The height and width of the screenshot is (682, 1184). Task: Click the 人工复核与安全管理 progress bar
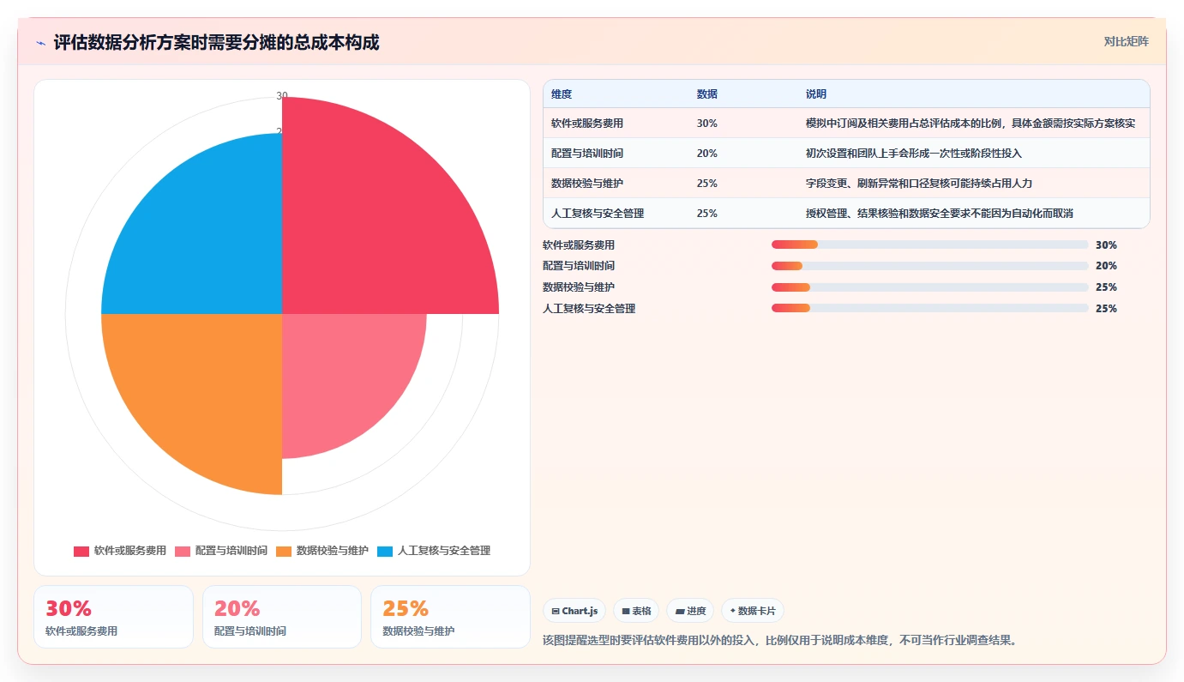click(930, 308)
